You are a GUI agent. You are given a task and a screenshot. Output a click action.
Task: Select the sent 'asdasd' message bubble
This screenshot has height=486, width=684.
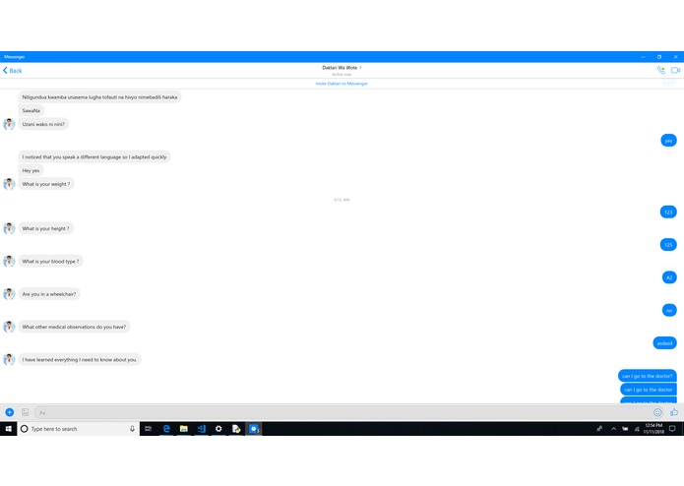pyautogui.click(x=664, y=343)
